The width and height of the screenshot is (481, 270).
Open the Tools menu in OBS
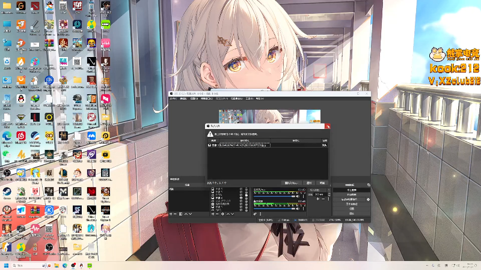(249, 98)
